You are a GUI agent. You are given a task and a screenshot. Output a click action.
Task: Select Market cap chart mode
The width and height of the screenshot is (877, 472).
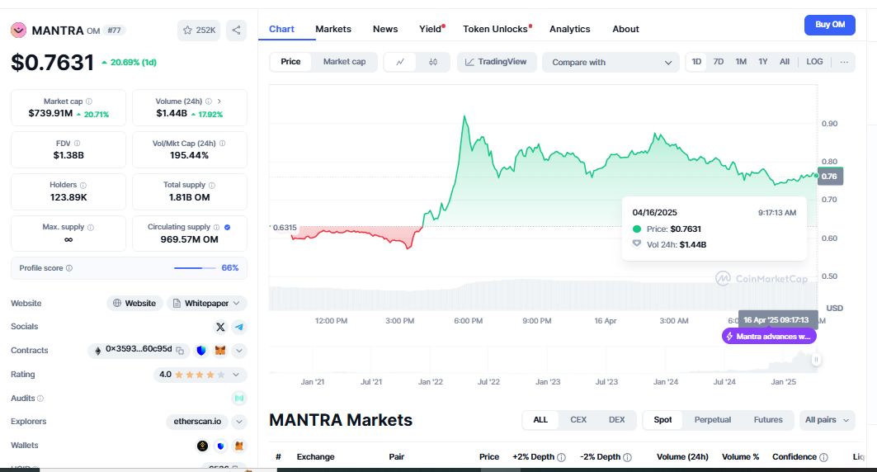tap(345, 62)
